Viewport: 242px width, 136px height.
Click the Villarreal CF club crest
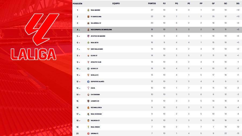[x=88, y=23]
